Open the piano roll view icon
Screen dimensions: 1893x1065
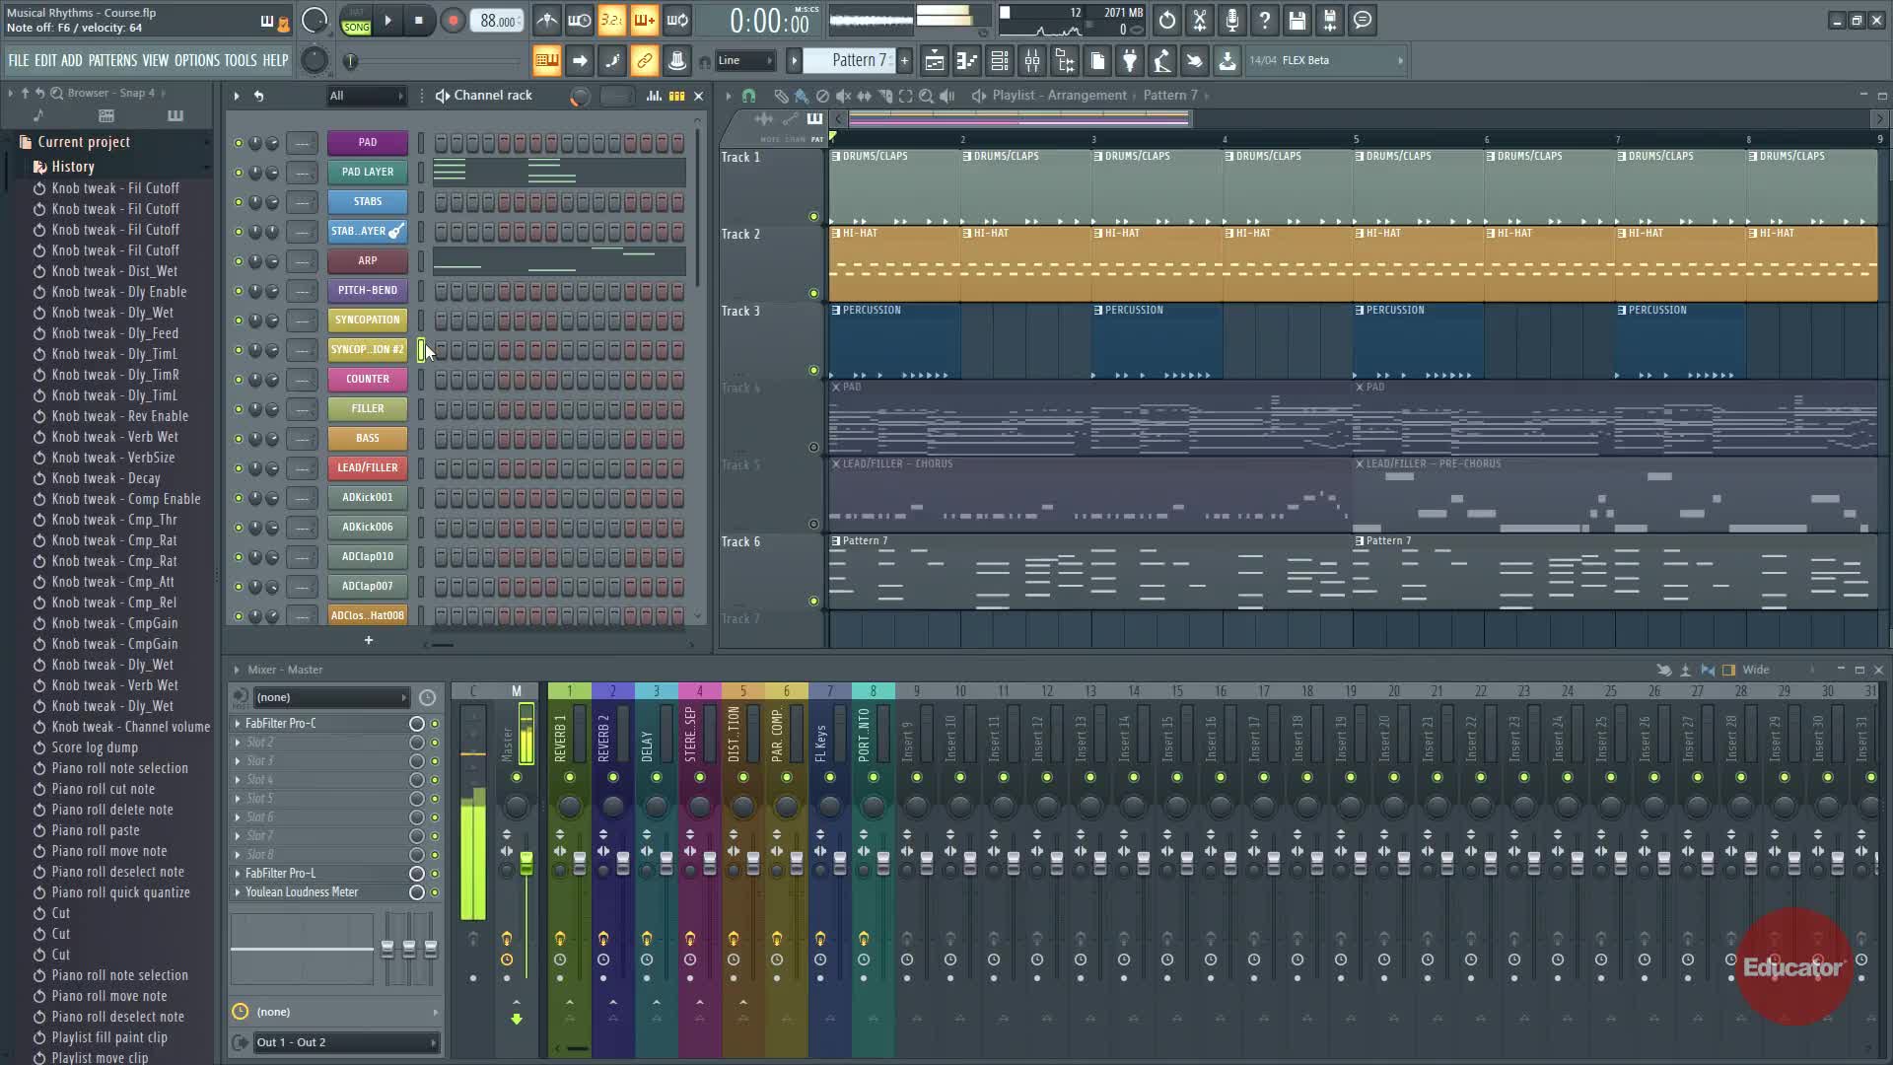tap(967, 61)
